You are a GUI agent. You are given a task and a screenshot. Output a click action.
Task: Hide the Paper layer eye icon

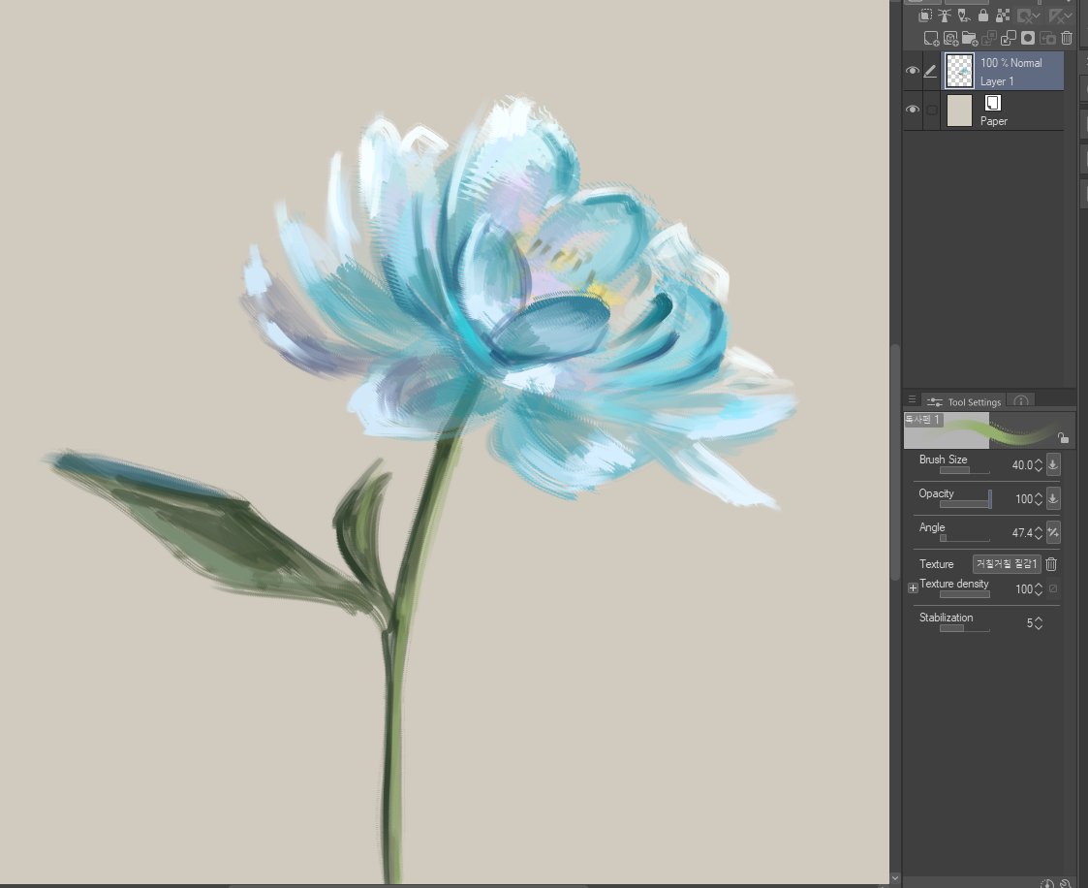coord(913,110)
